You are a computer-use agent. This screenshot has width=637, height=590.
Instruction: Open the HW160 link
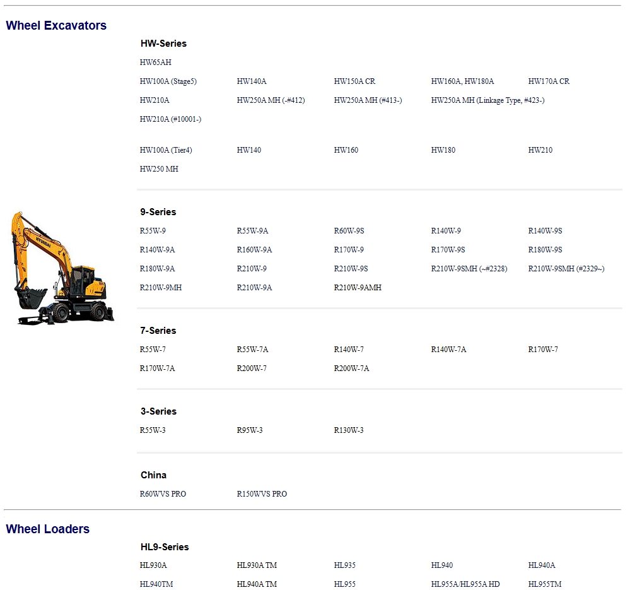coord(346,150)
